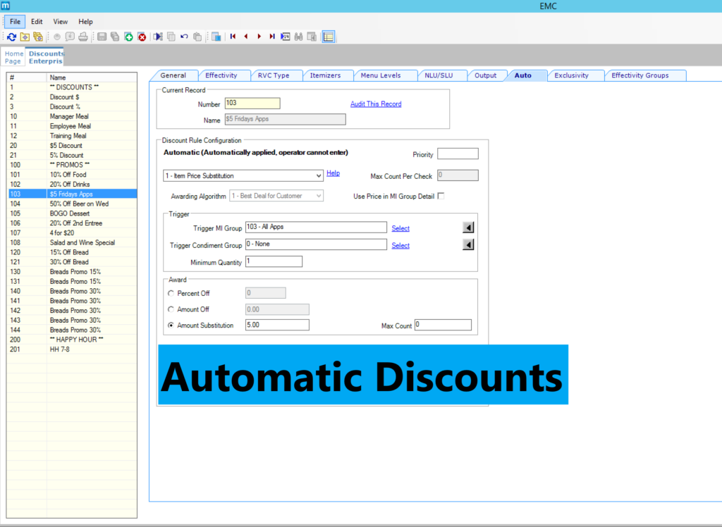The image size is (722, 527).
Task: Click the blue Refresh arrows icon
Action: (11, 37)
